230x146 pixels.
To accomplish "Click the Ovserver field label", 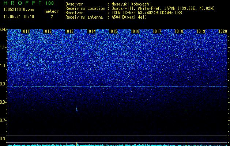I will coord(74,4).
